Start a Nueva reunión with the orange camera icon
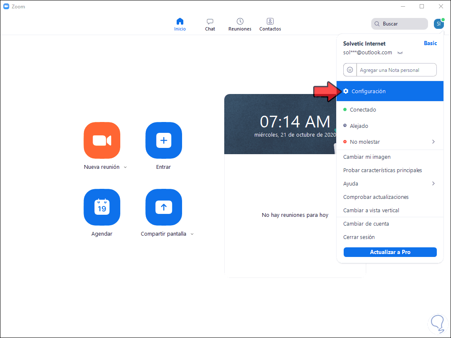Image resolution: width=451 pixels, height=338 pixels. [102, 140]
